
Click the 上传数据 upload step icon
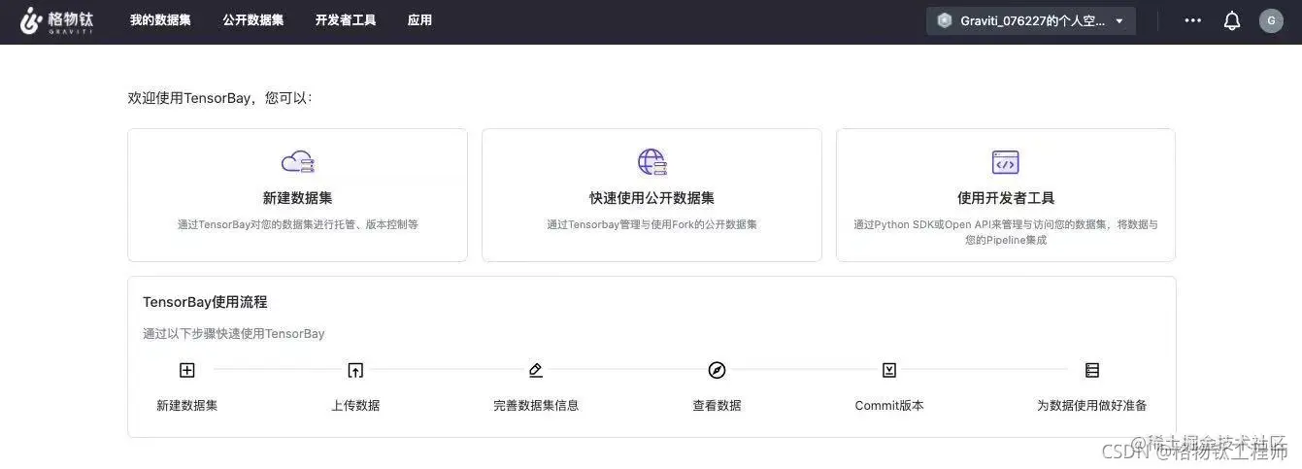click(x=355, y=370)
